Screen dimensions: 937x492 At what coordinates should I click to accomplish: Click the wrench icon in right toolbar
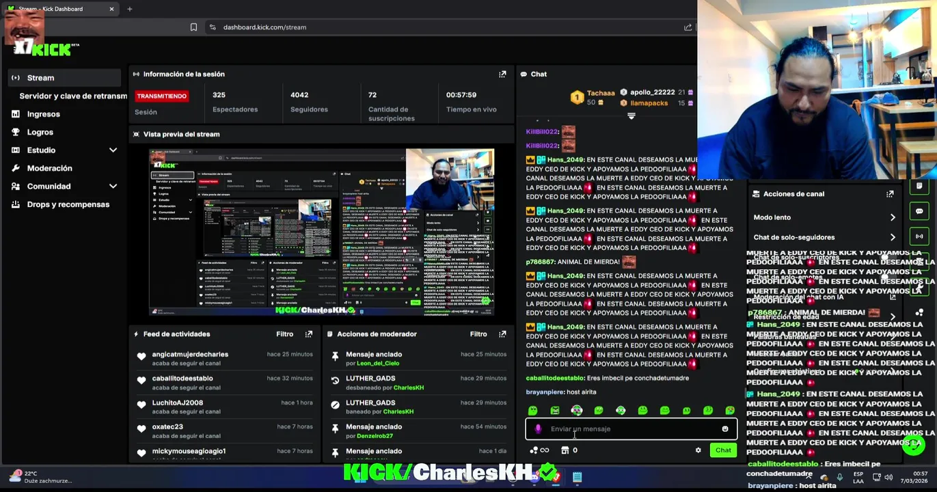coord(919,286)
